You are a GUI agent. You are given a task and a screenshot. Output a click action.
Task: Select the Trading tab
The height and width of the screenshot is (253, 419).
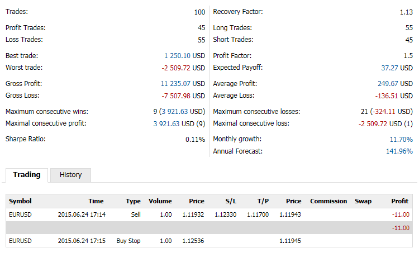click(27, 175)
